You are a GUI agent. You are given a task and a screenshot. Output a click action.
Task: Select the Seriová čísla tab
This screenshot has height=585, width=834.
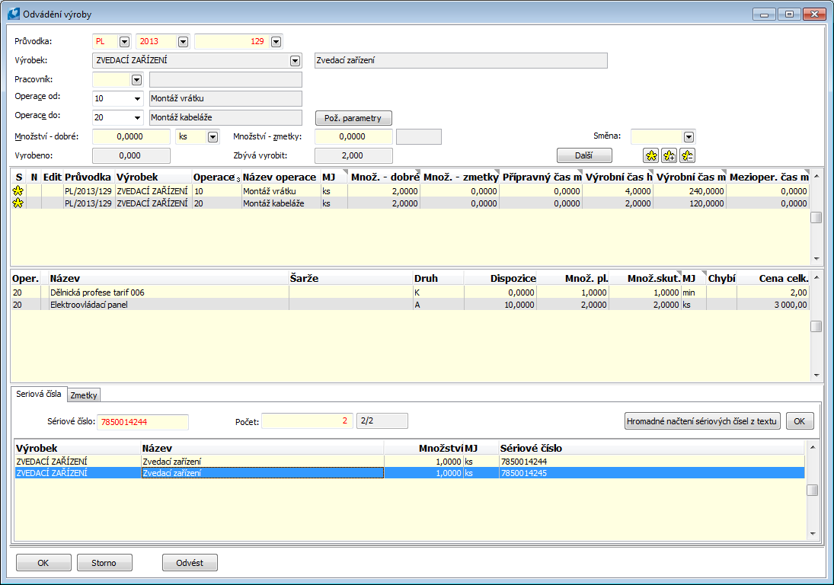click(x=38, y=394)
